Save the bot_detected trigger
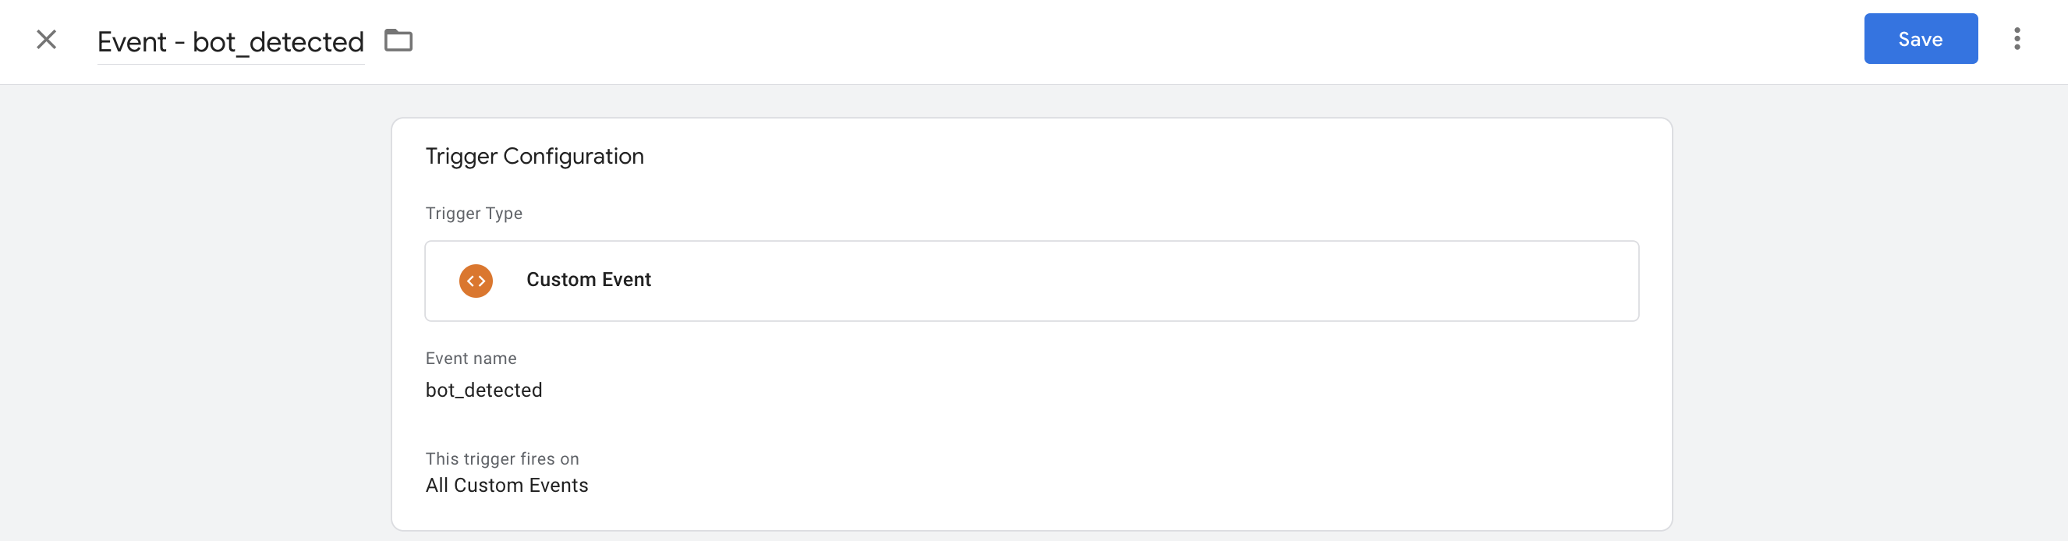Screen dimensions: 2068x541 [1921, 38]
